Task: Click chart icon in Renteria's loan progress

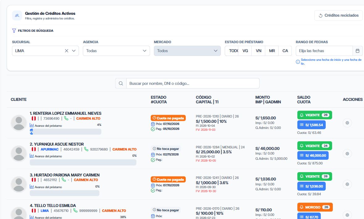Action: (x=32, y=125)
